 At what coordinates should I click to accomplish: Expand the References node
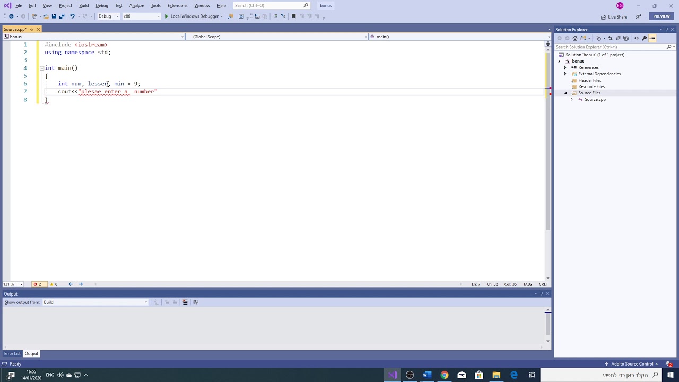(x=565, y=67)
